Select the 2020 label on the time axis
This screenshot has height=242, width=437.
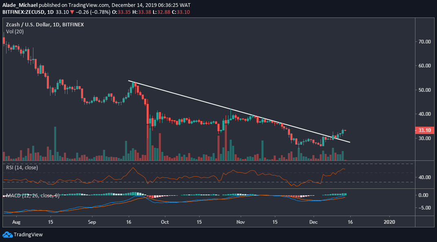389,222
